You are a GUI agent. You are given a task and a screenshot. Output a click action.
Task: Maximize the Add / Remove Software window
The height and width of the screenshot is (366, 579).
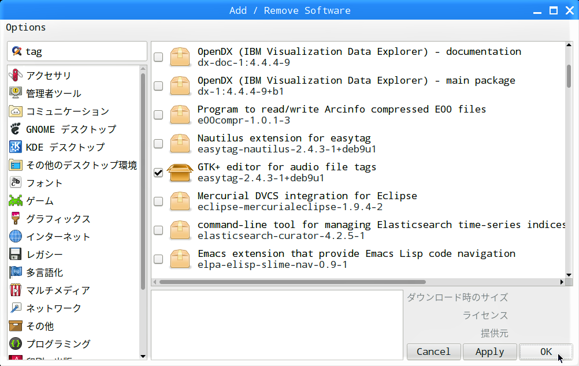tap(554, 10)
